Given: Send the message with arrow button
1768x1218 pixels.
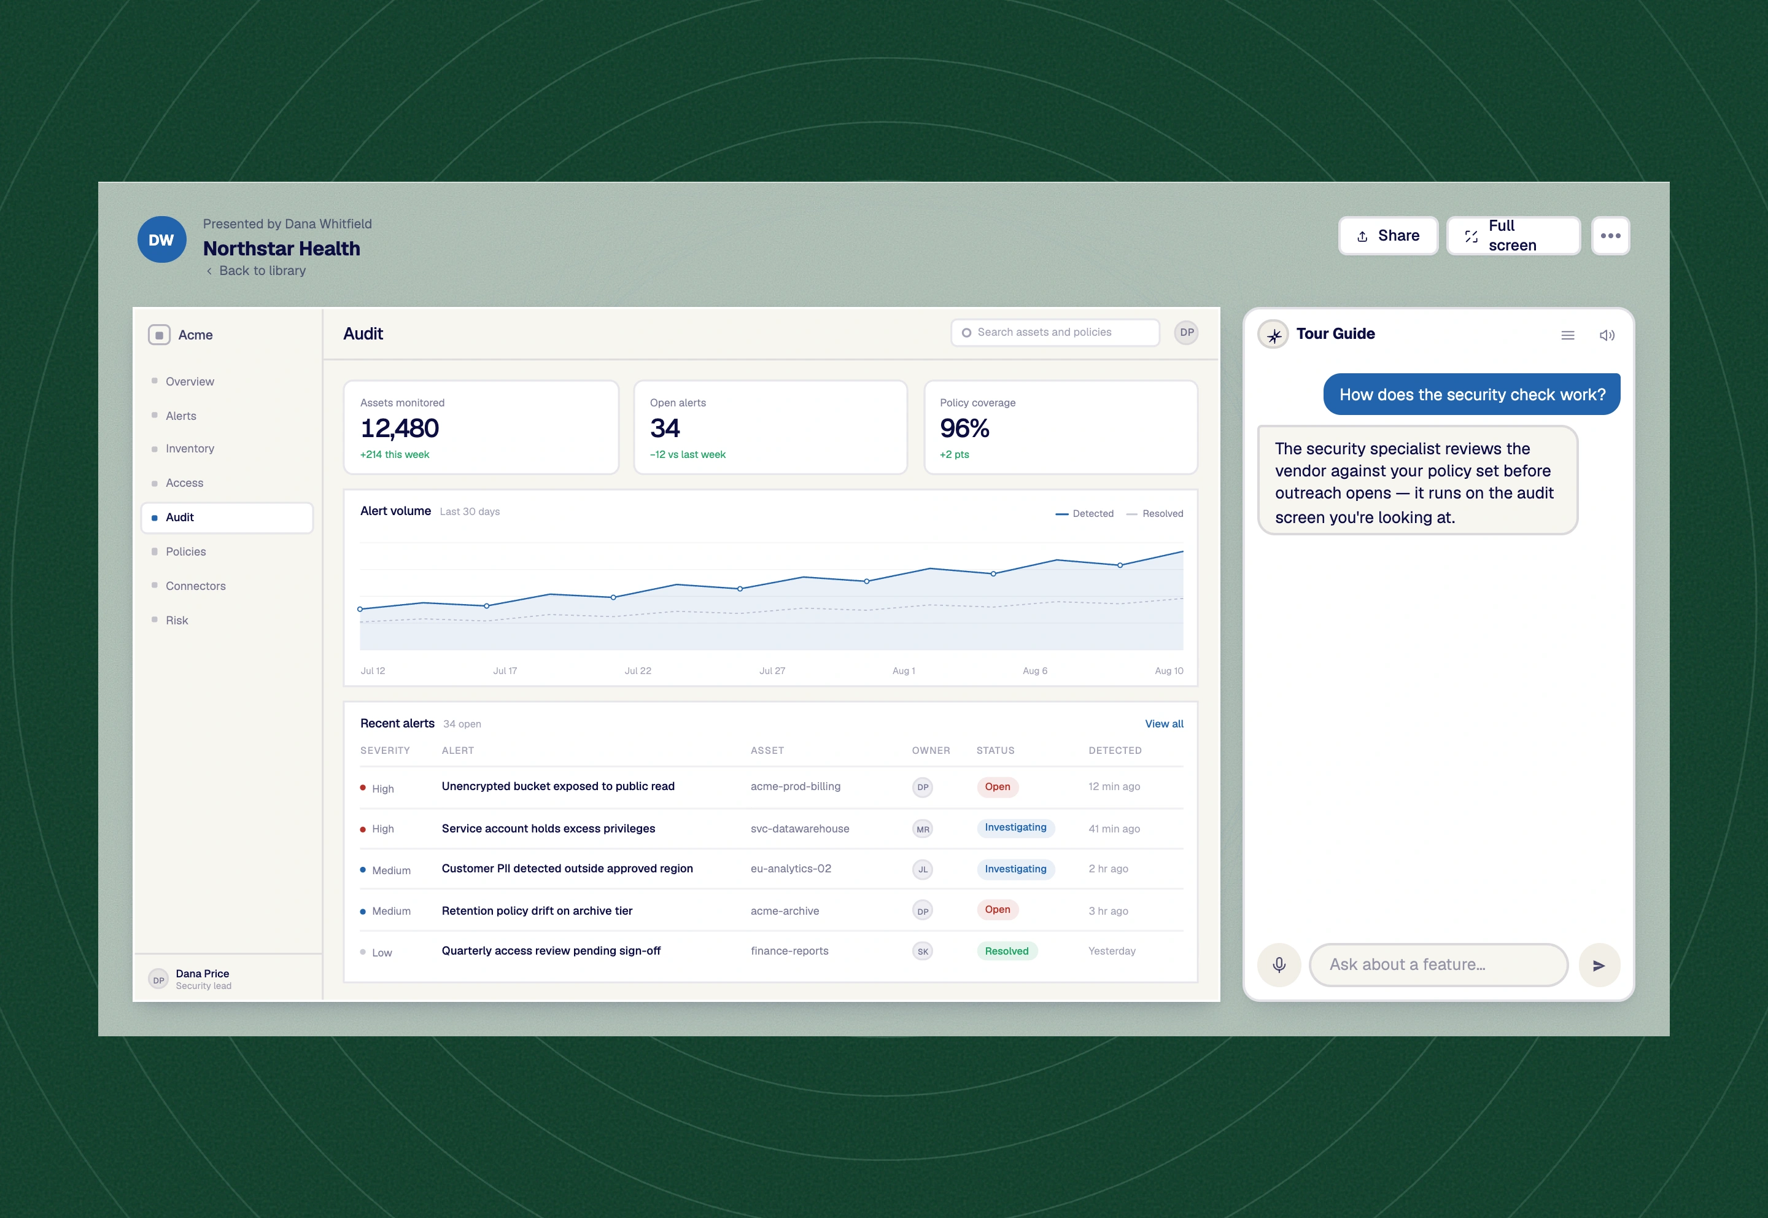Looking at the screenshot, I should click(1599, 966).
